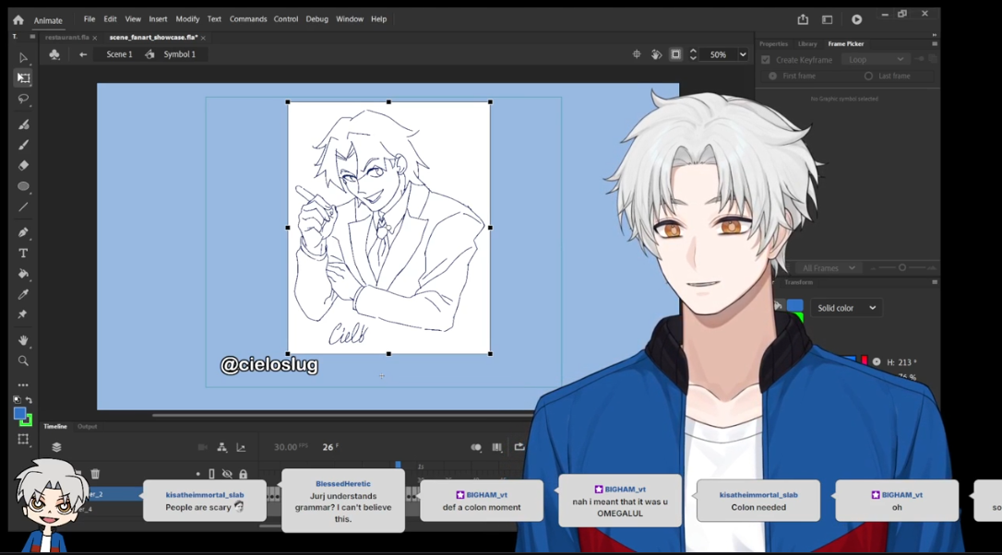Open the Frame Picker panel options menu

[935, 44]
